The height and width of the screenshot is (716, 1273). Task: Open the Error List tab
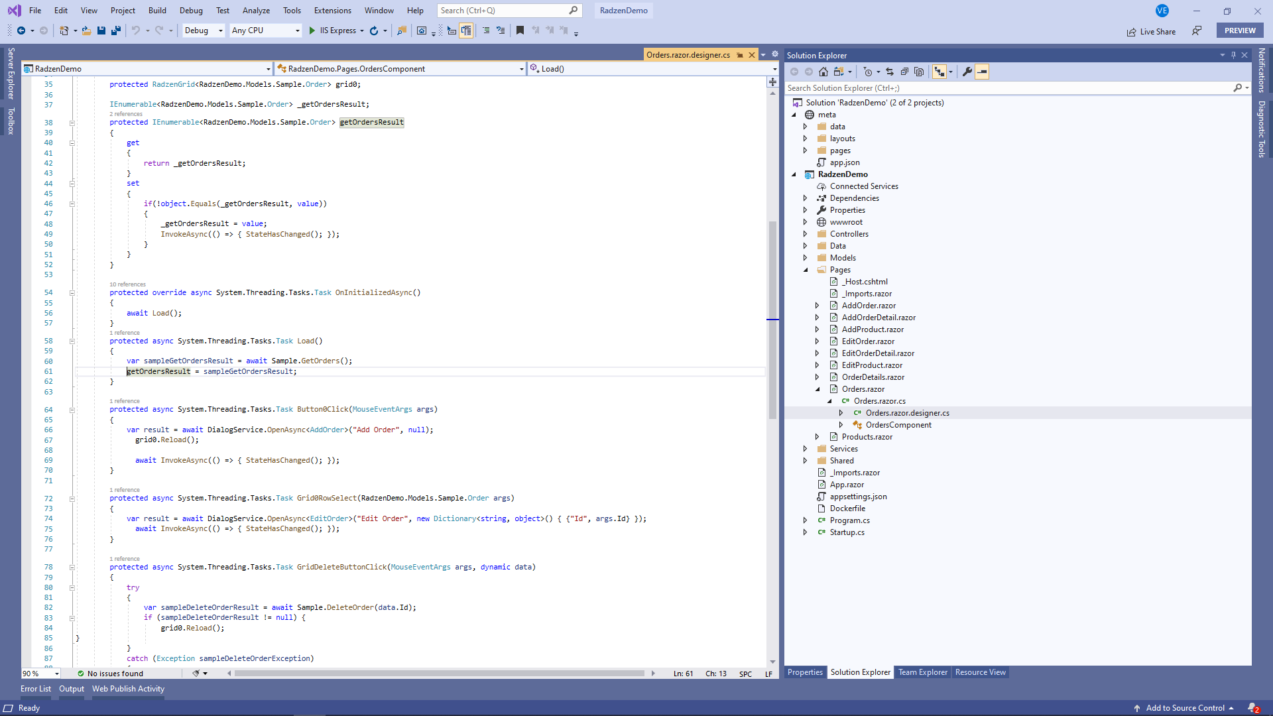coord(36,689)
